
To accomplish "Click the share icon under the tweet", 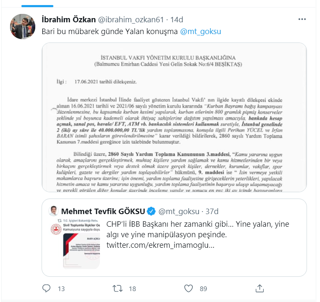I will 260,289.
